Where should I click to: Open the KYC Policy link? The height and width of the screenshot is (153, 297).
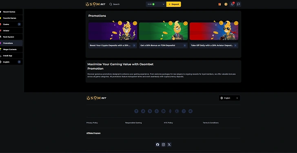(x=168, y=123)
